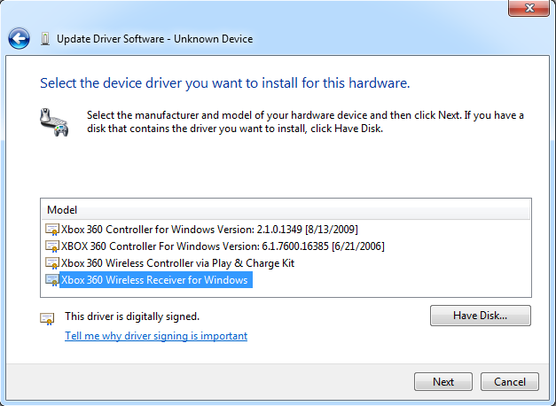Select Xbox 360 Controller for Windows Version 2.1.0.1349

(x=209, y=230)
